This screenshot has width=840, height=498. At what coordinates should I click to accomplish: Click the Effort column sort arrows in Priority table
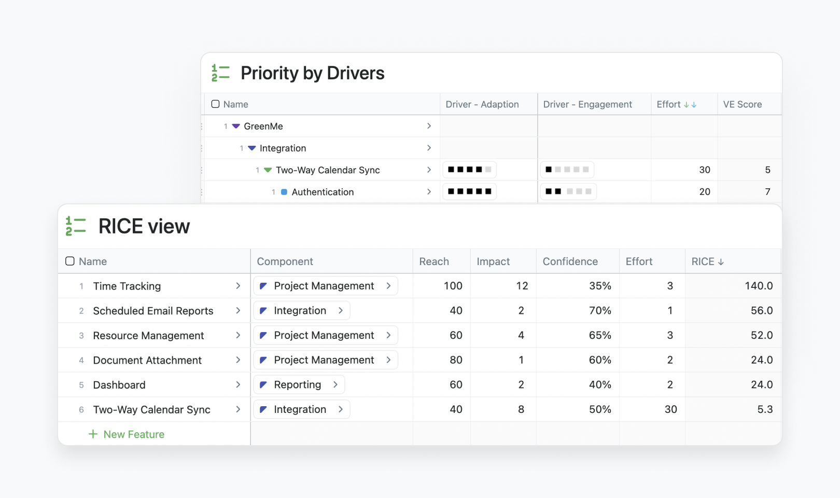click(x=690, y=105)
